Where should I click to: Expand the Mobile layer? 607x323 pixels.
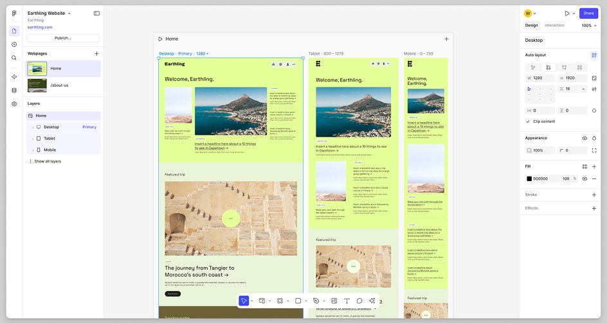(x=33, y=150)
